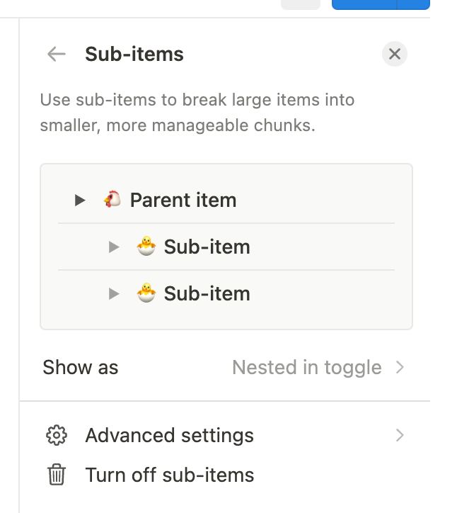
Task: Go back using the left arrow icon
Action: tap(57, 54)
